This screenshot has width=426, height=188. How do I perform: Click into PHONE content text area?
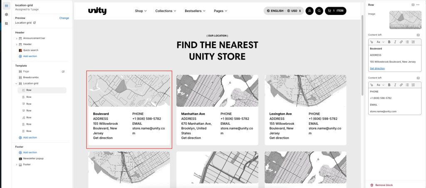point(395,101)
